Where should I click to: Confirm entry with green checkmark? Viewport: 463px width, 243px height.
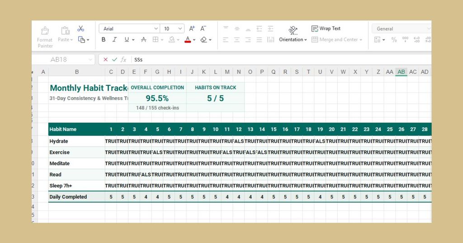[114, 60]
